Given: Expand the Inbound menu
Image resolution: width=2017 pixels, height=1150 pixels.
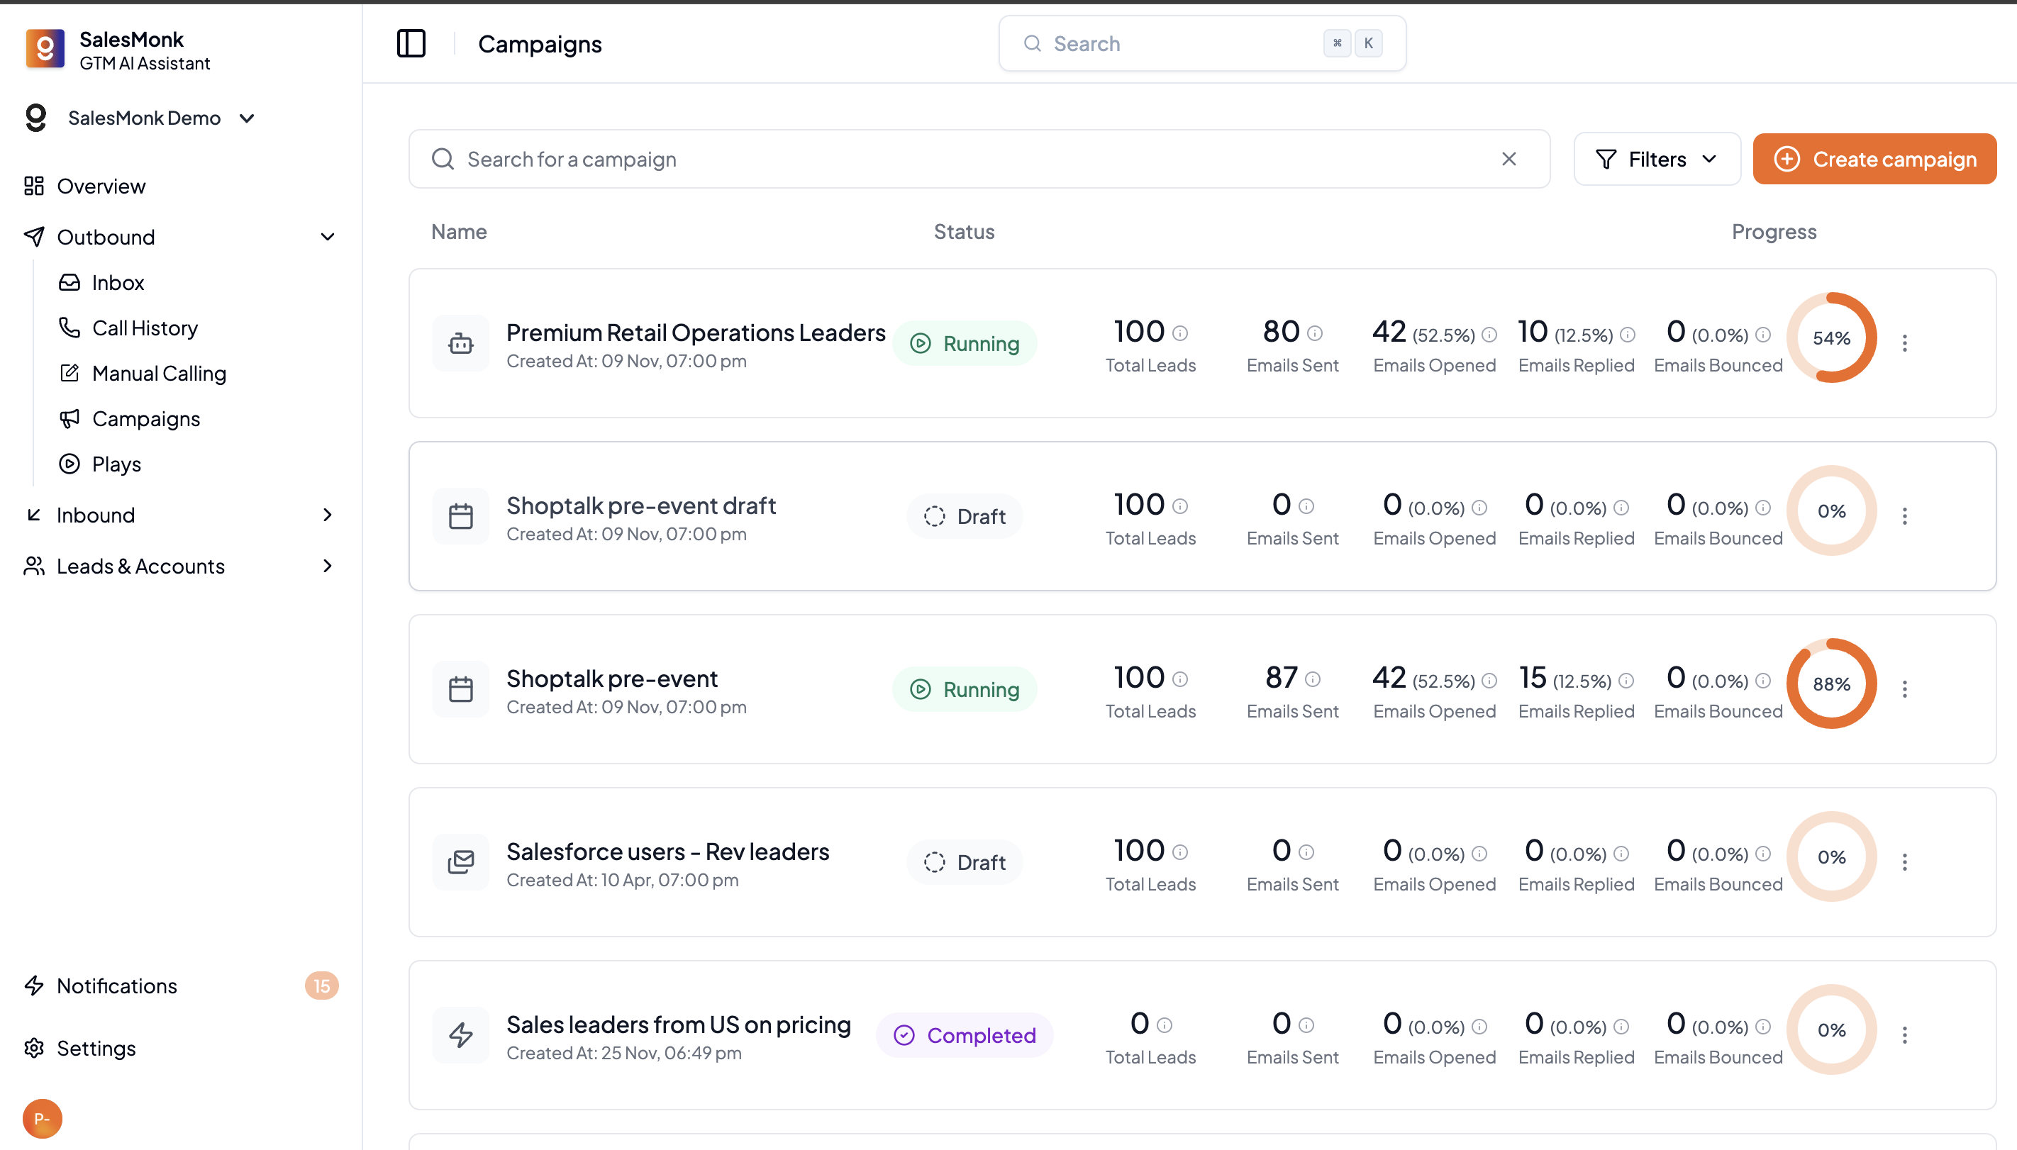Looking at the screenshot, I should click(x=328, y=515).
